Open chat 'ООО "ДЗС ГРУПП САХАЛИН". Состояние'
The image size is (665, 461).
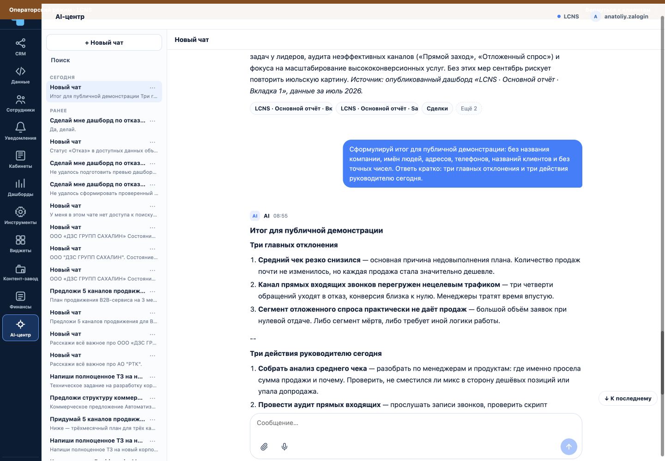104,253
